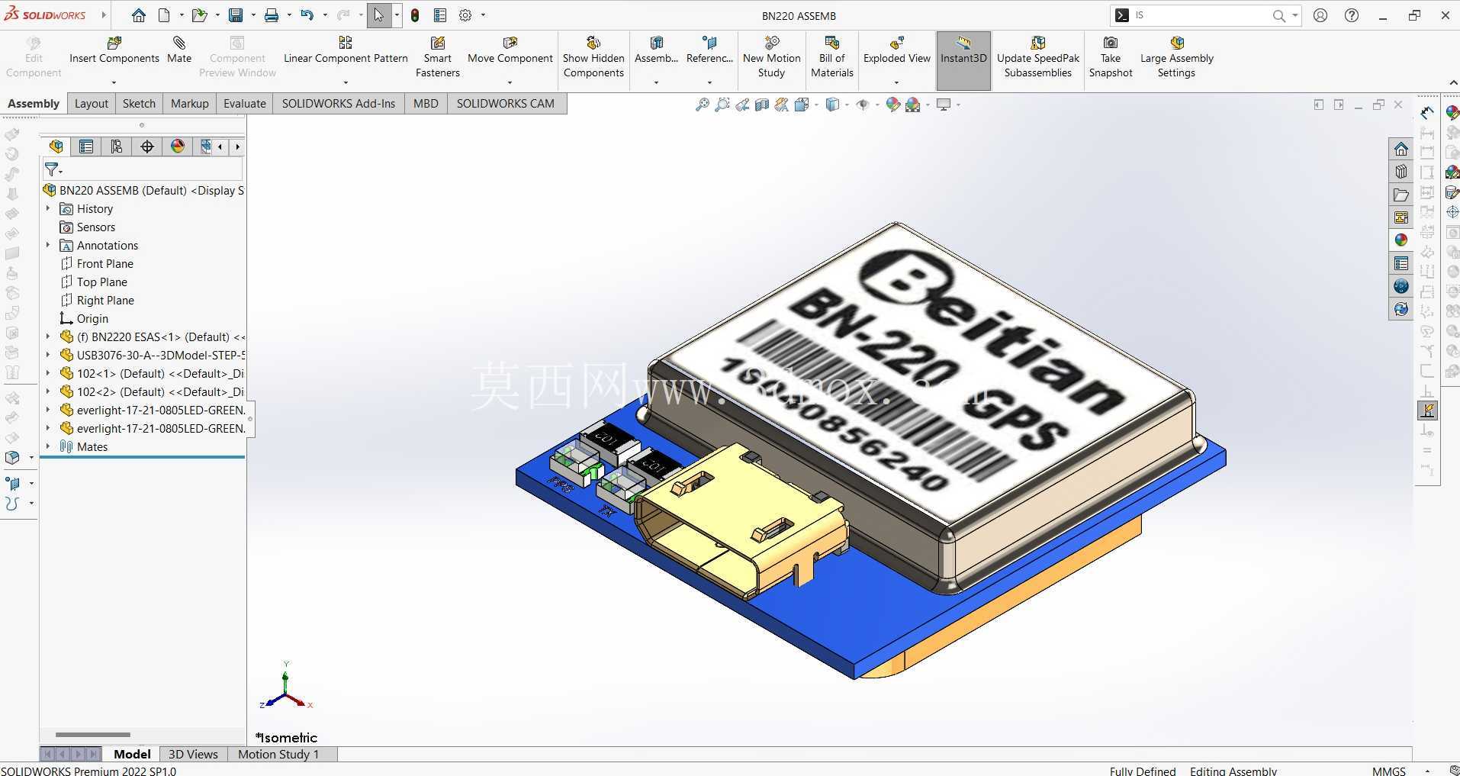
Task: Open the DisplayManager tab icon
Action: click(x=178, y=147)
